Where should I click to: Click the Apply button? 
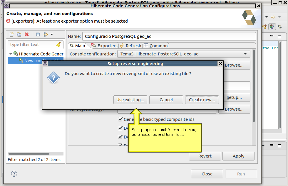[238, 156]
